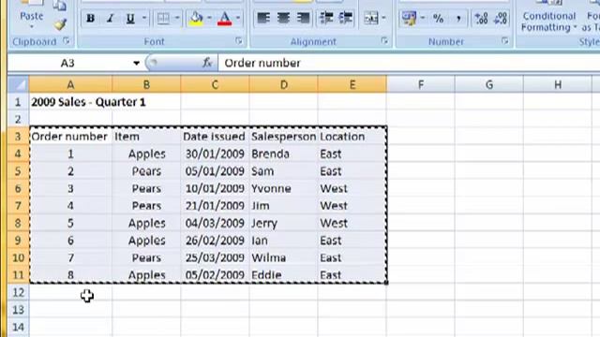Click the Format Painter brush
Image resolution: width=600 pixels, height=337 pixels.
(60, 25)
